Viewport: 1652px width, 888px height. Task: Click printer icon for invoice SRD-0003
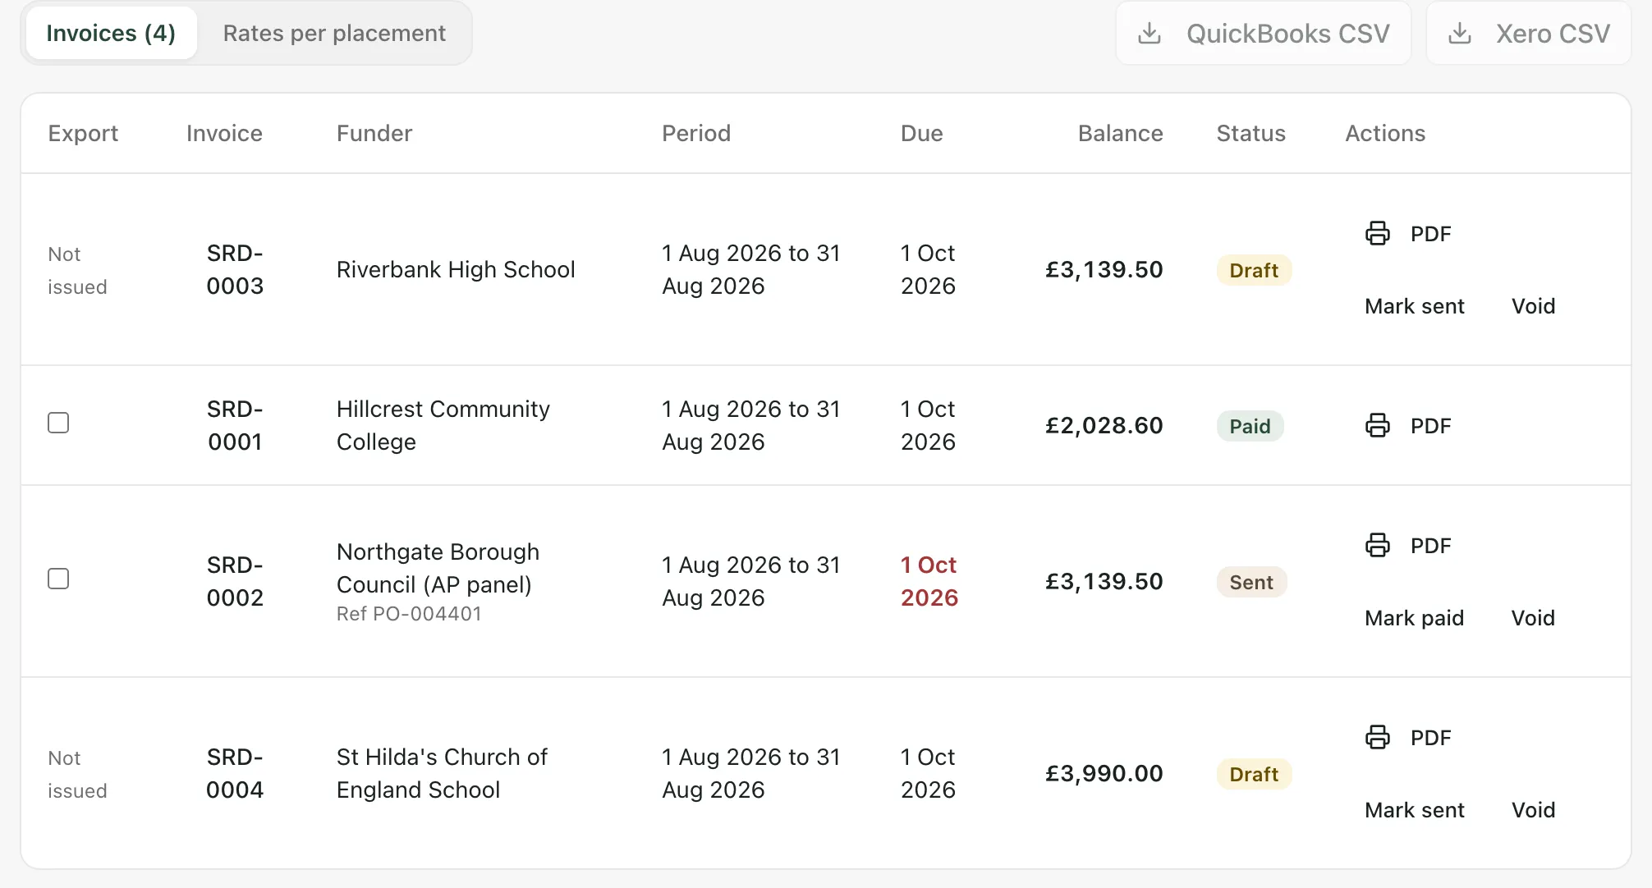pyautogui.click(x=1378, y=234)
